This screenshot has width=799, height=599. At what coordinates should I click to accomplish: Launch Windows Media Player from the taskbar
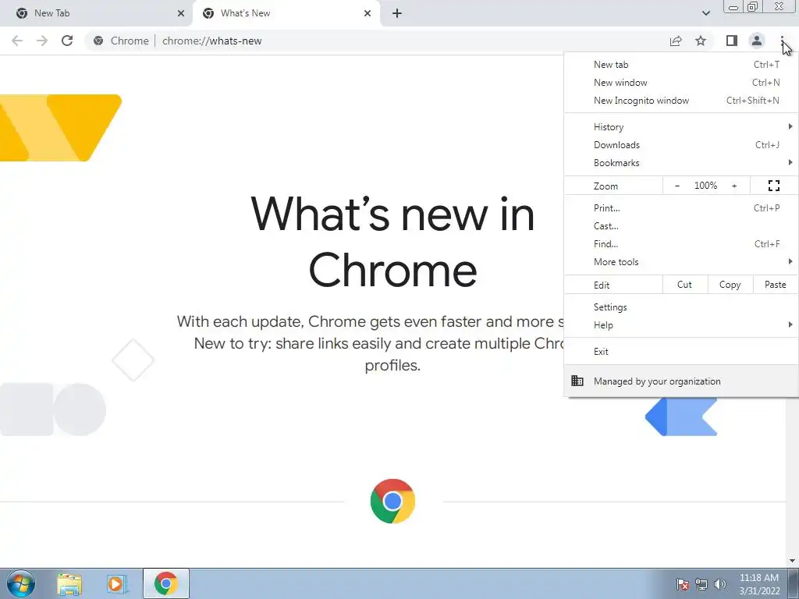pos(115,584)
